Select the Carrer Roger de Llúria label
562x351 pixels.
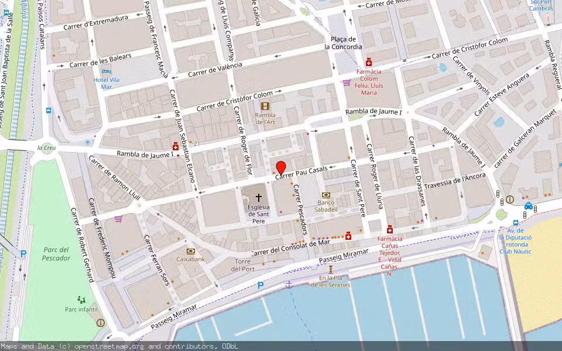point(375,176)
